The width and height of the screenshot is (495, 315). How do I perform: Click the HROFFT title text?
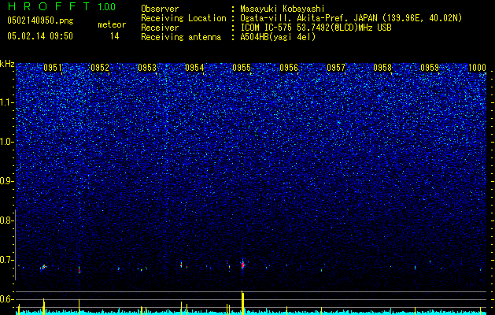pos(49,6)
